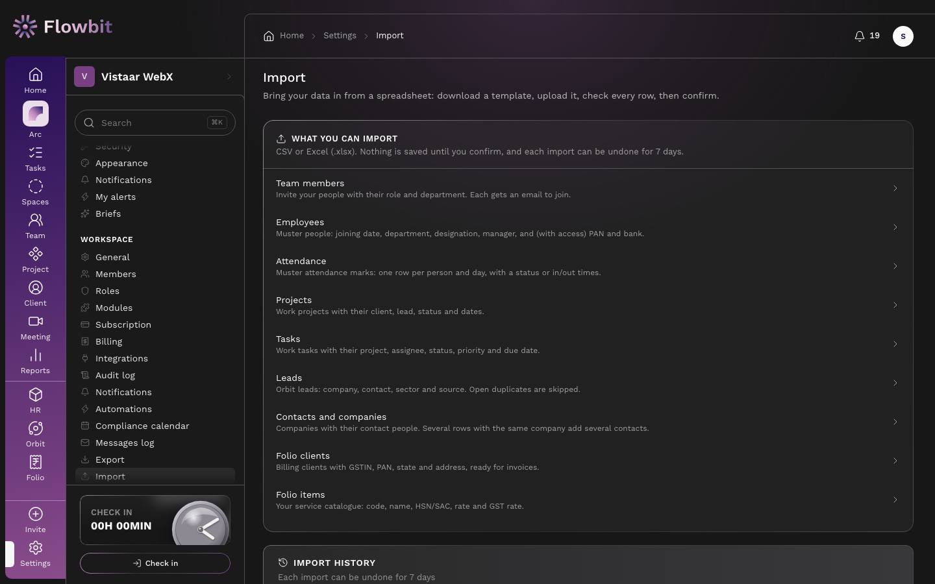
Task: Click the Flowbit logo
Action: coord(62,27)
